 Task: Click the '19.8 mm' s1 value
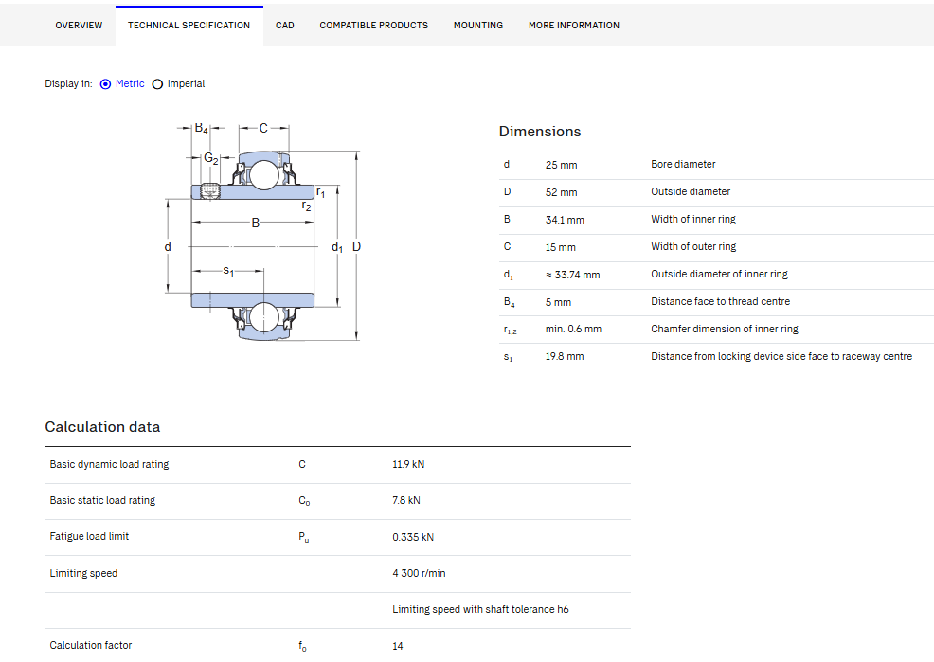tap(564, 356)
